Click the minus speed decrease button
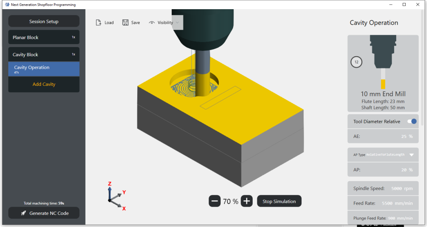 pyautogui.click(x=215, y=201)
